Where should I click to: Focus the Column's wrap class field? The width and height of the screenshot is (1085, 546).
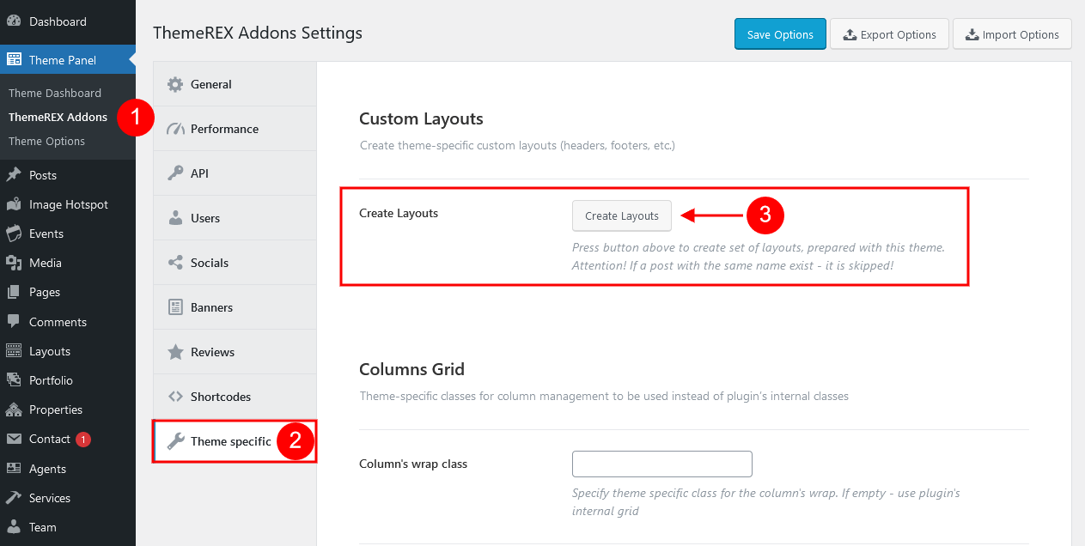pos(662,464)
